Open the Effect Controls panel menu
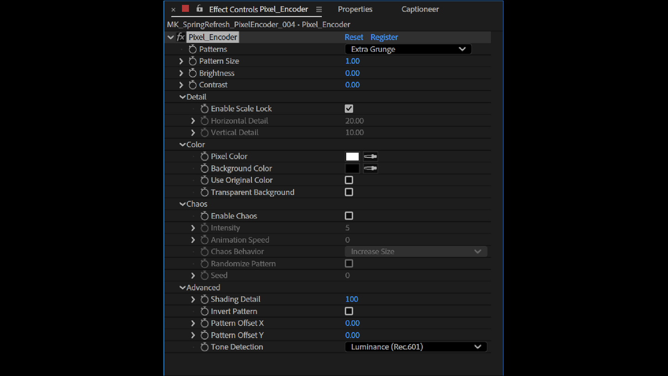This screenshot has height=376, width=668. [319, 9]
